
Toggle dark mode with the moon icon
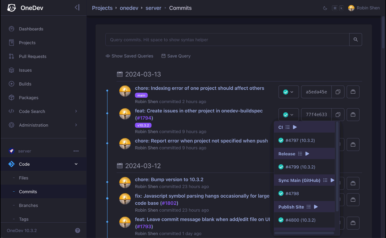(325, 8)
